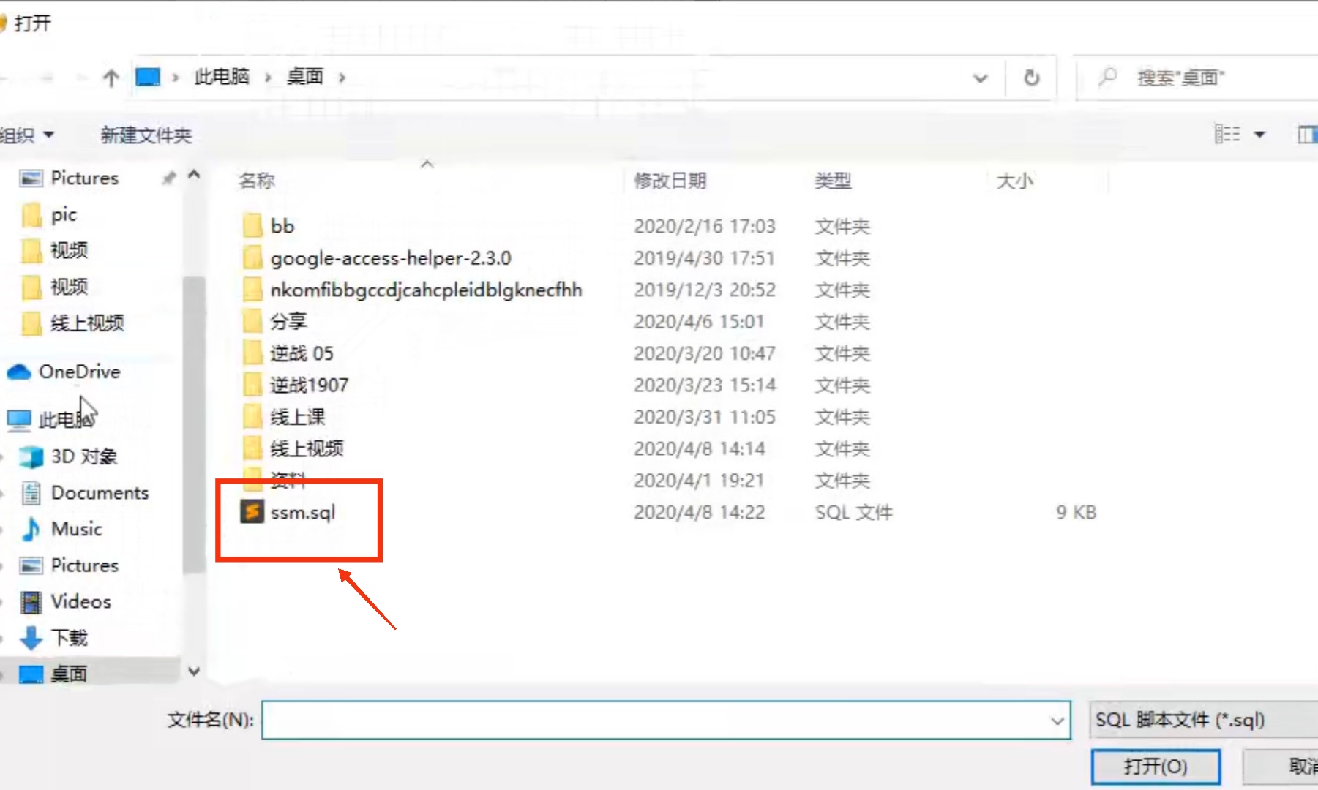Click 桌面 in address breadcrumb
Image resolution: width=1318 pixels, height=790 pixels.
tap(305, 77)
